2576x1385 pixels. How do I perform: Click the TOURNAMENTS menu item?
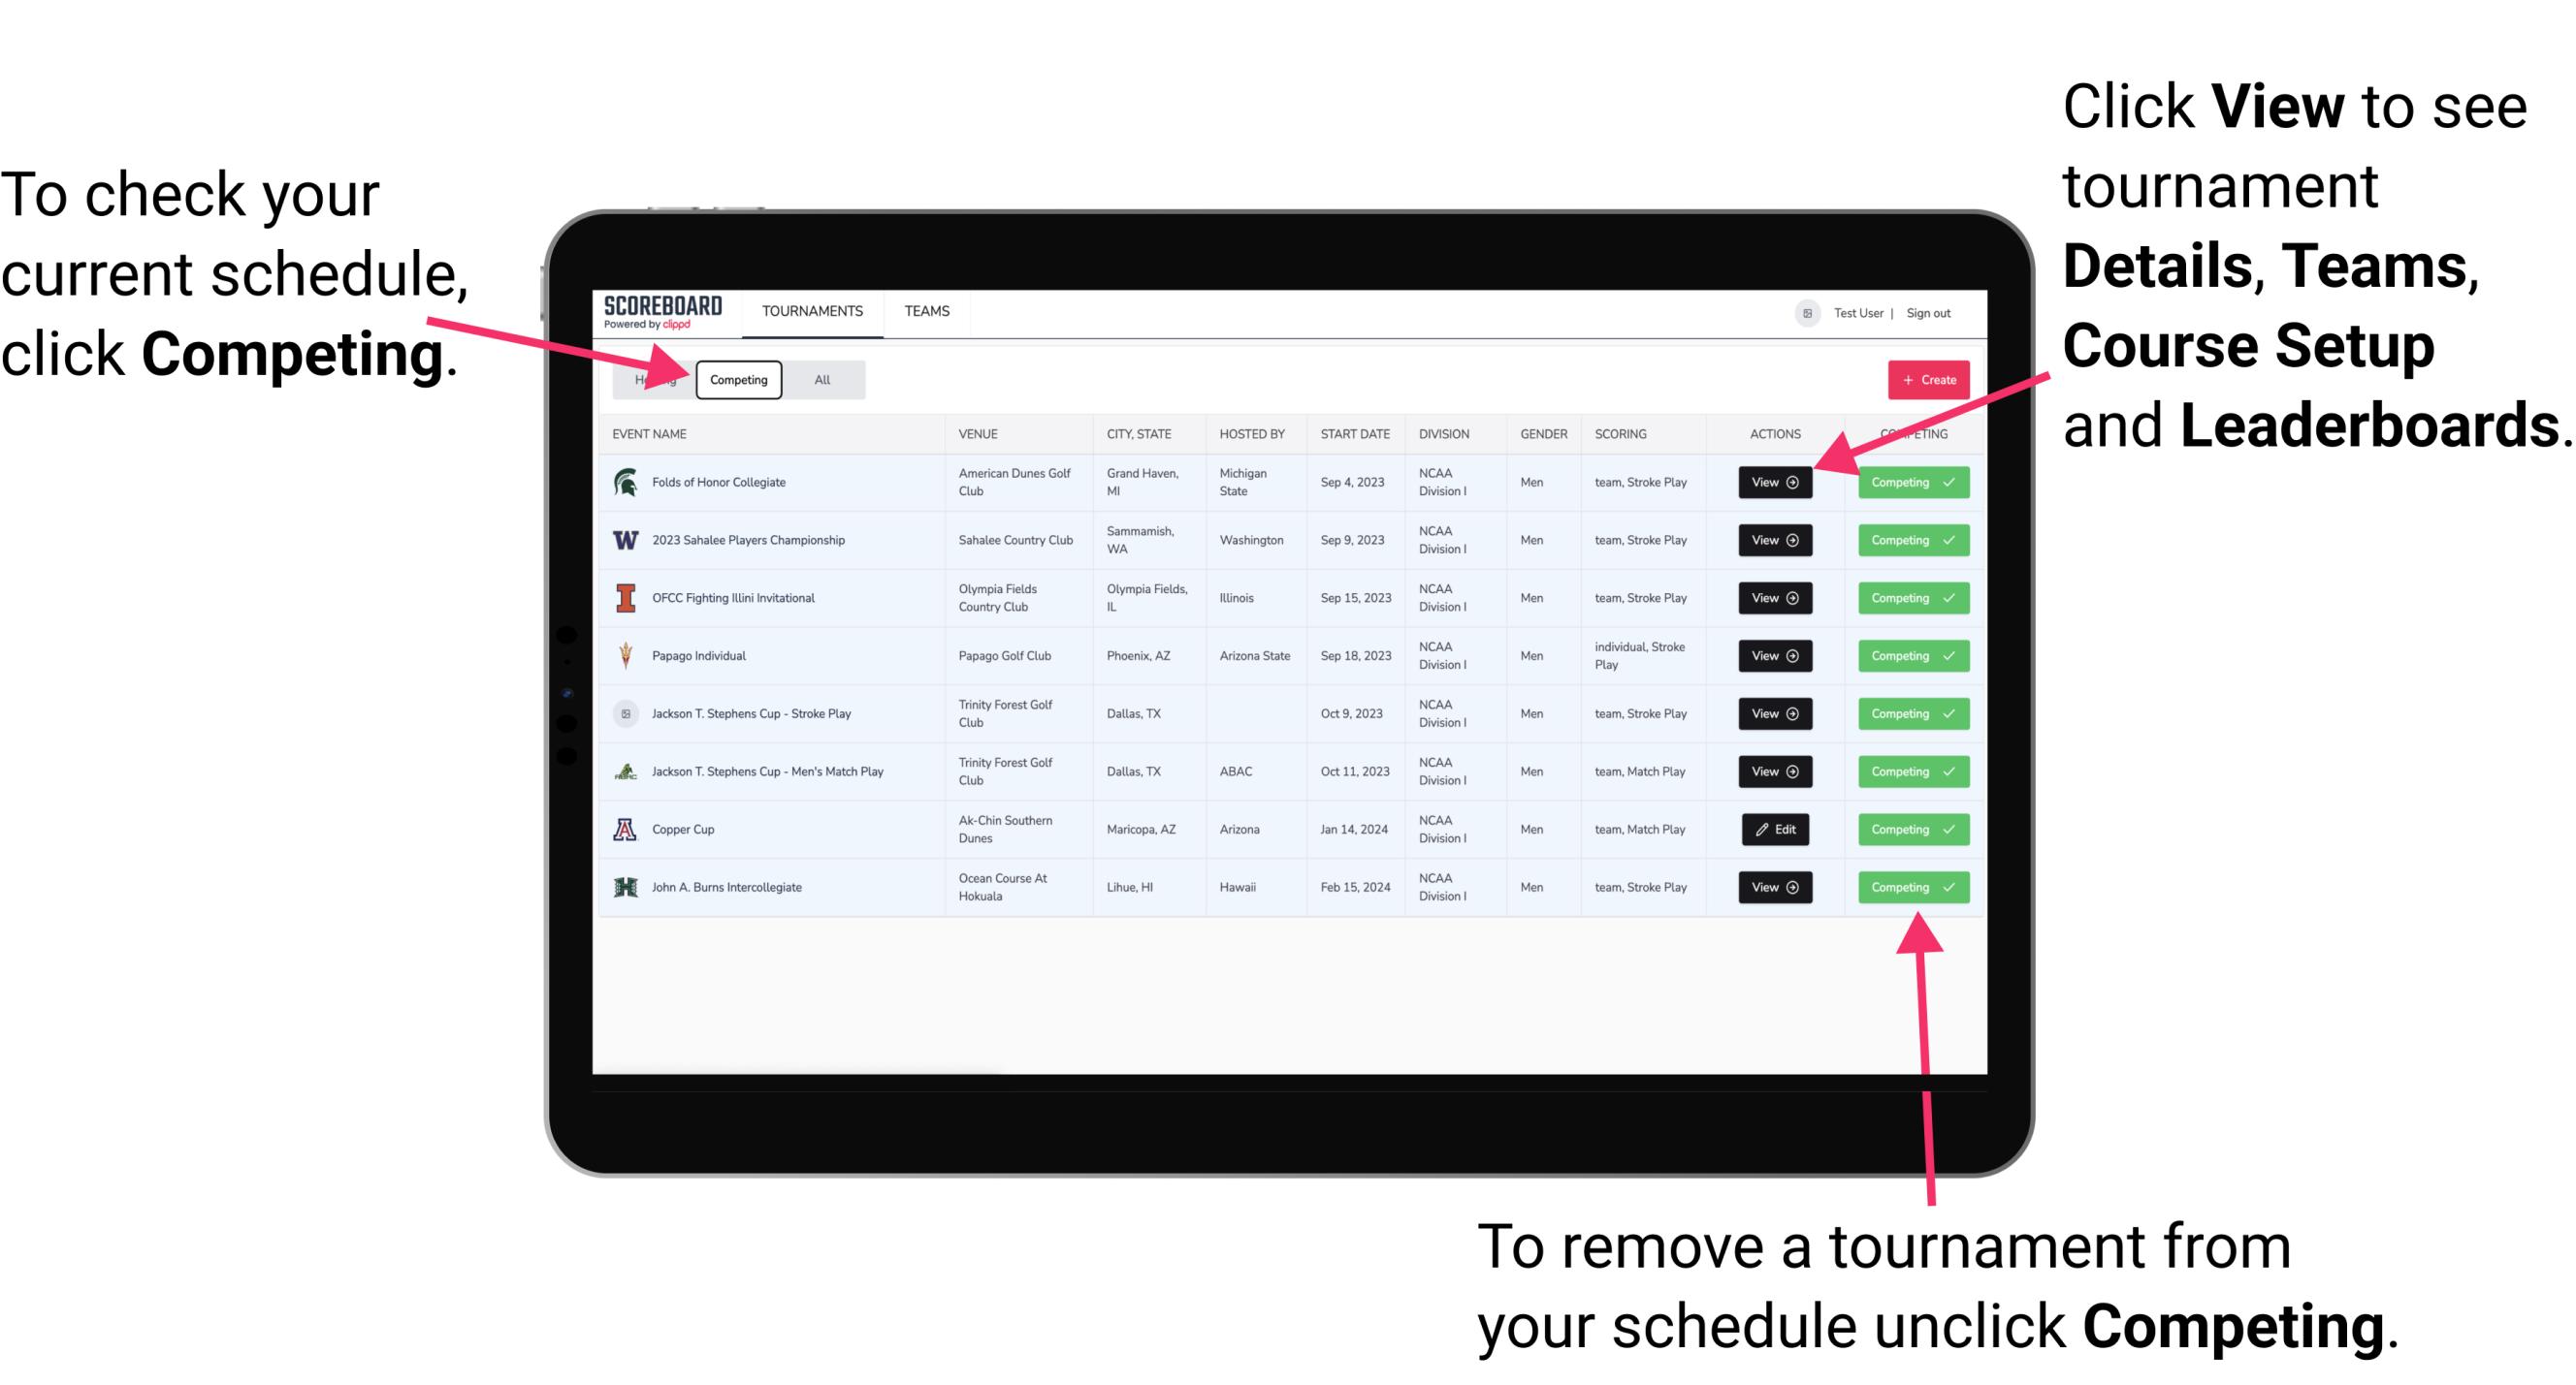point(810,310)
